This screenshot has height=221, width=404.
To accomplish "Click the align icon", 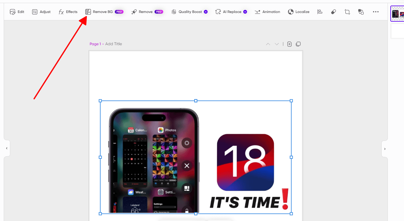I will click(320, 12).
